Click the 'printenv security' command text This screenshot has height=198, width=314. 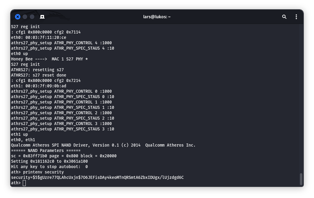click(43, 172)
